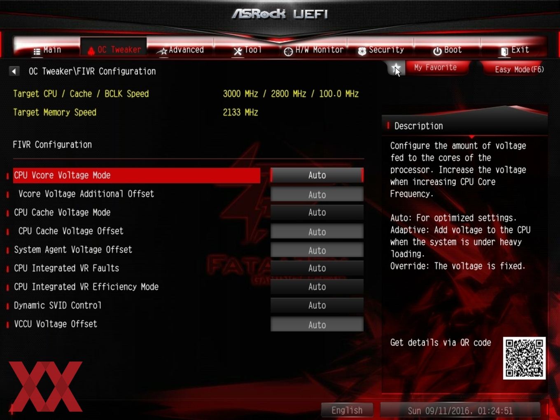This screenshot has height=420, width=560.
Task: Open the Security tab
Action: (381, 50)
